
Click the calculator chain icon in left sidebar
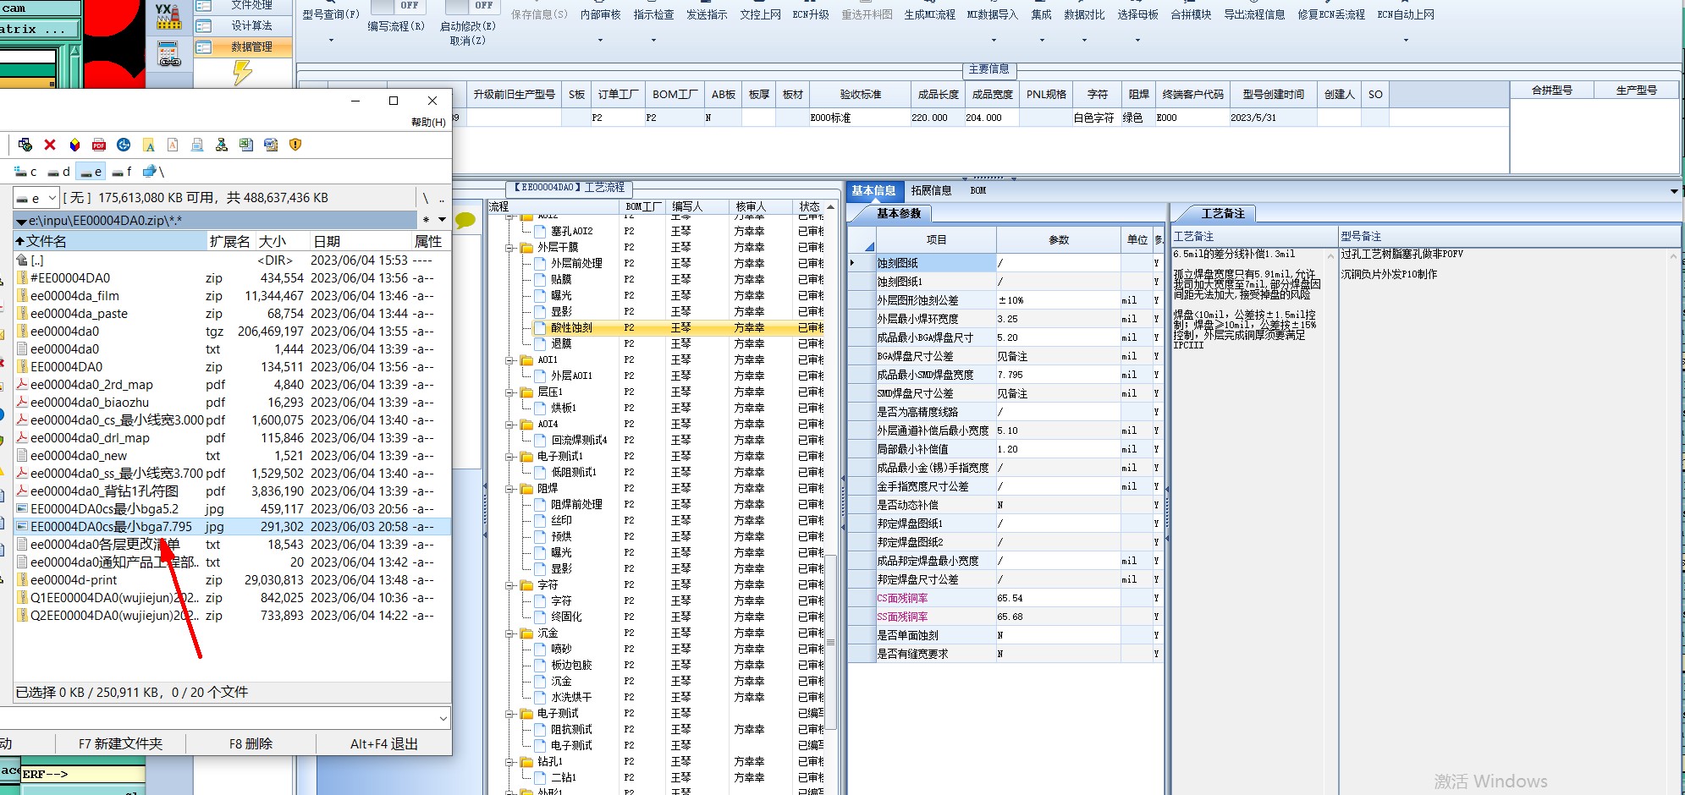pyautogui.click(x=169, y=54)
